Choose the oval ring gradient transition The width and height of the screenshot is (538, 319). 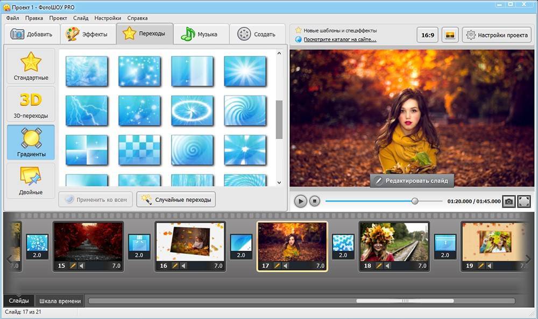point(192,111)
